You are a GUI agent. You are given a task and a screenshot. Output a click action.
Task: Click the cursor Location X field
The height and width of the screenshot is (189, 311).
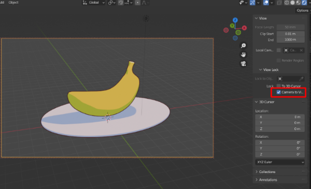(x=280, y=117)
